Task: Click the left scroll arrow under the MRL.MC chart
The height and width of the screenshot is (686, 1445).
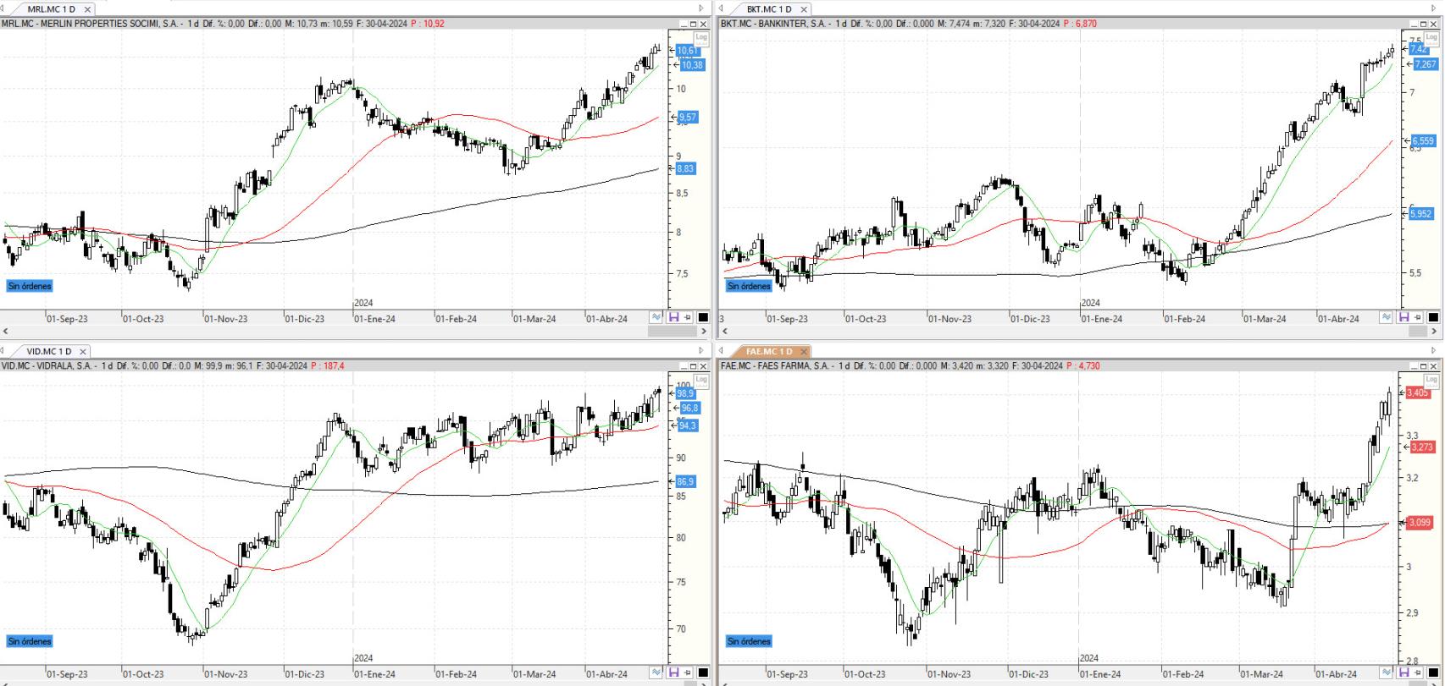Action: [x=5, y=332]
